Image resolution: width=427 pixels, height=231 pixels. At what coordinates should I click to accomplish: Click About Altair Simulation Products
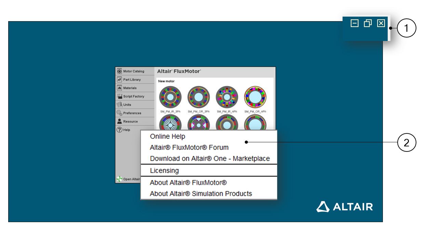(201, 194)
